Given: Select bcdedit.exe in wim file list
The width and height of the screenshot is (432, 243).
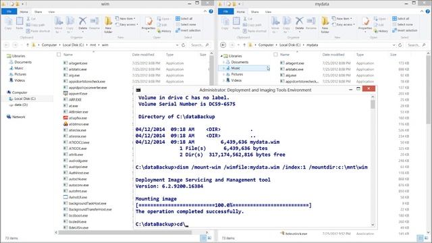Looking at the screenshot, I should point(78,221).
